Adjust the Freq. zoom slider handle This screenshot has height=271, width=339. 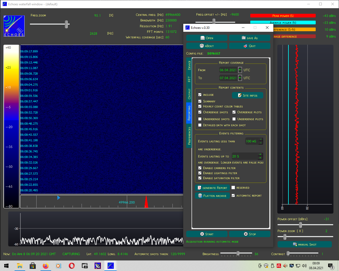tap(66, 24)
